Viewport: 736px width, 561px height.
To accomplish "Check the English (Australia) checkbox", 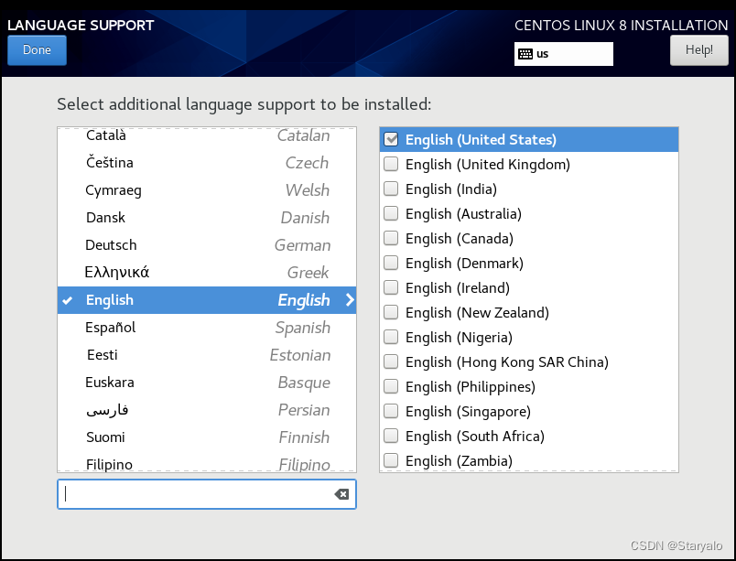I will [391, 213].
